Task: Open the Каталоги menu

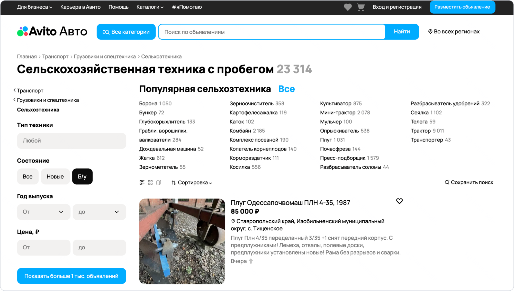Action: pos(150,7)
